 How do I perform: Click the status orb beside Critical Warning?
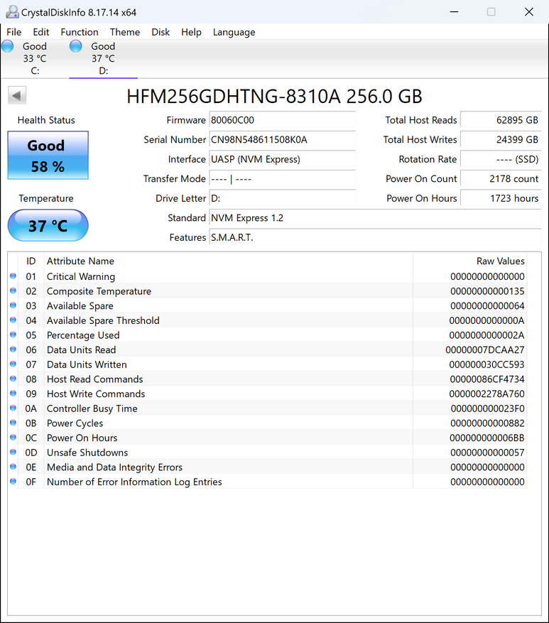coord(13,276)
